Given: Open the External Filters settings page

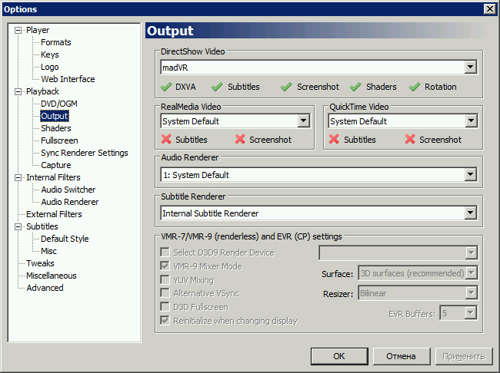Looking at the screenshot, I should point(54,214).
